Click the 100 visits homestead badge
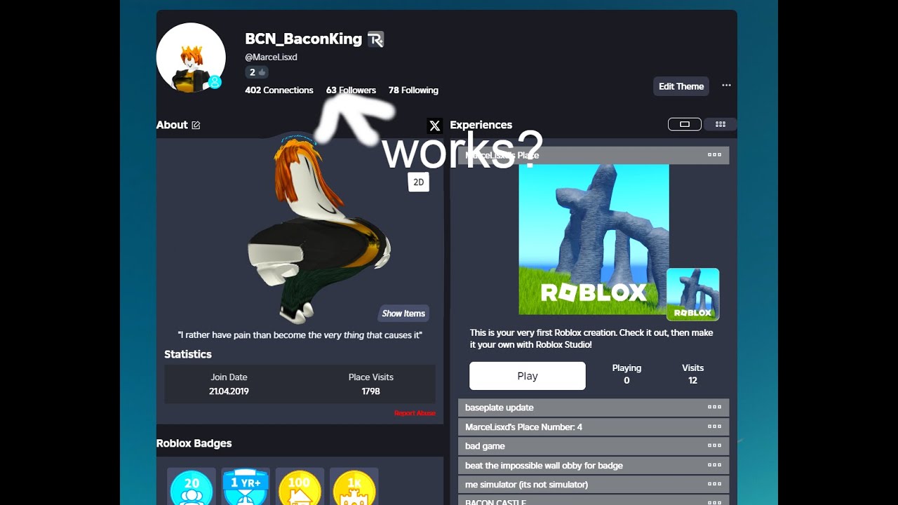The height and width of the screenshot is (505, 898). pos(300,487)
